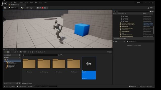Select PlayerCameraManager in the Outliner
Image resolution: width=161 pixels, height=90 pixels.
(127, 36)
